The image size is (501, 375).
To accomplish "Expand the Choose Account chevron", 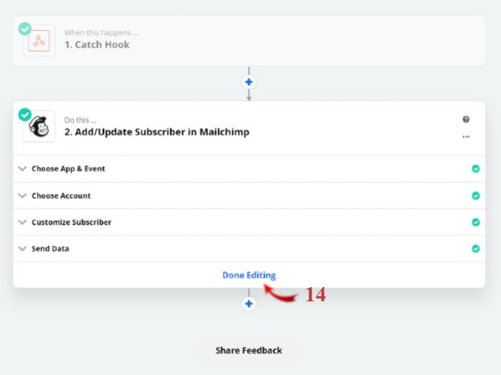I will click(x=22, y=195).
